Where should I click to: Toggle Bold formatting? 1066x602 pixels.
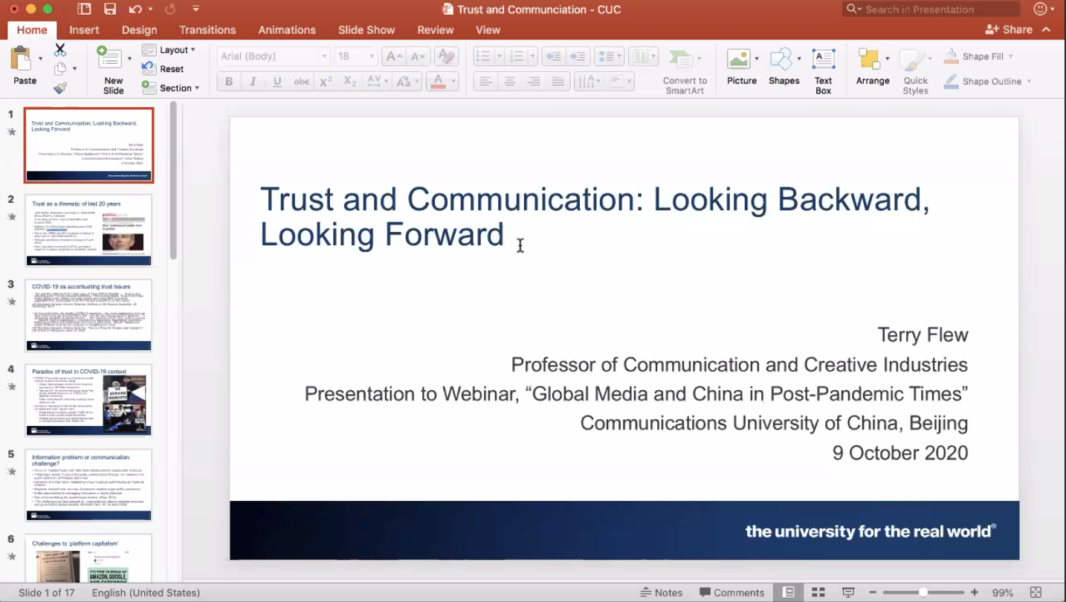[x=229, y=82]
